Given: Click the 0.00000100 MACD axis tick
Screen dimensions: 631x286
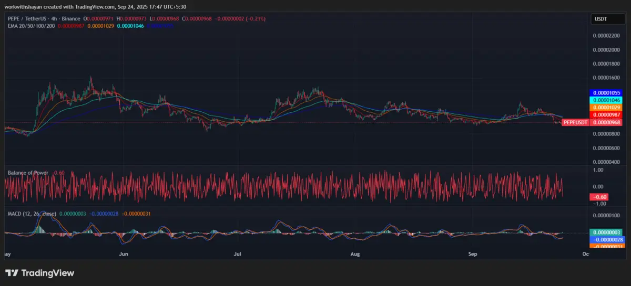Looking at the screenshot, I should tap(606, 216).
